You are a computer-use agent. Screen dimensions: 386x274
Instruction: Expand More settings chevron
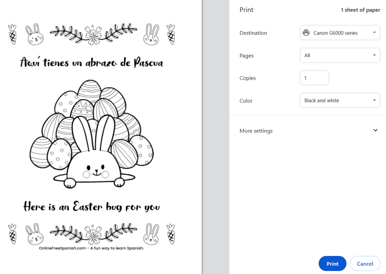(x=375, y=130)
